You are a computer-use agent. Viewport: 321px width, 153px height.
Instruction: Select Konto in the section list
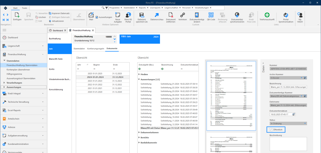(x=60, y=69)
